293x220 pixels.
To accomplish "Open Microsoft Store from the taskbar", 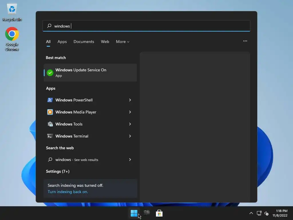I will [x=159, y=213].
